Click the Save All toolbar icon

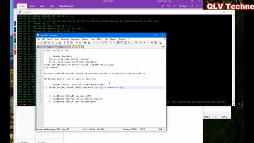[48, 43]
